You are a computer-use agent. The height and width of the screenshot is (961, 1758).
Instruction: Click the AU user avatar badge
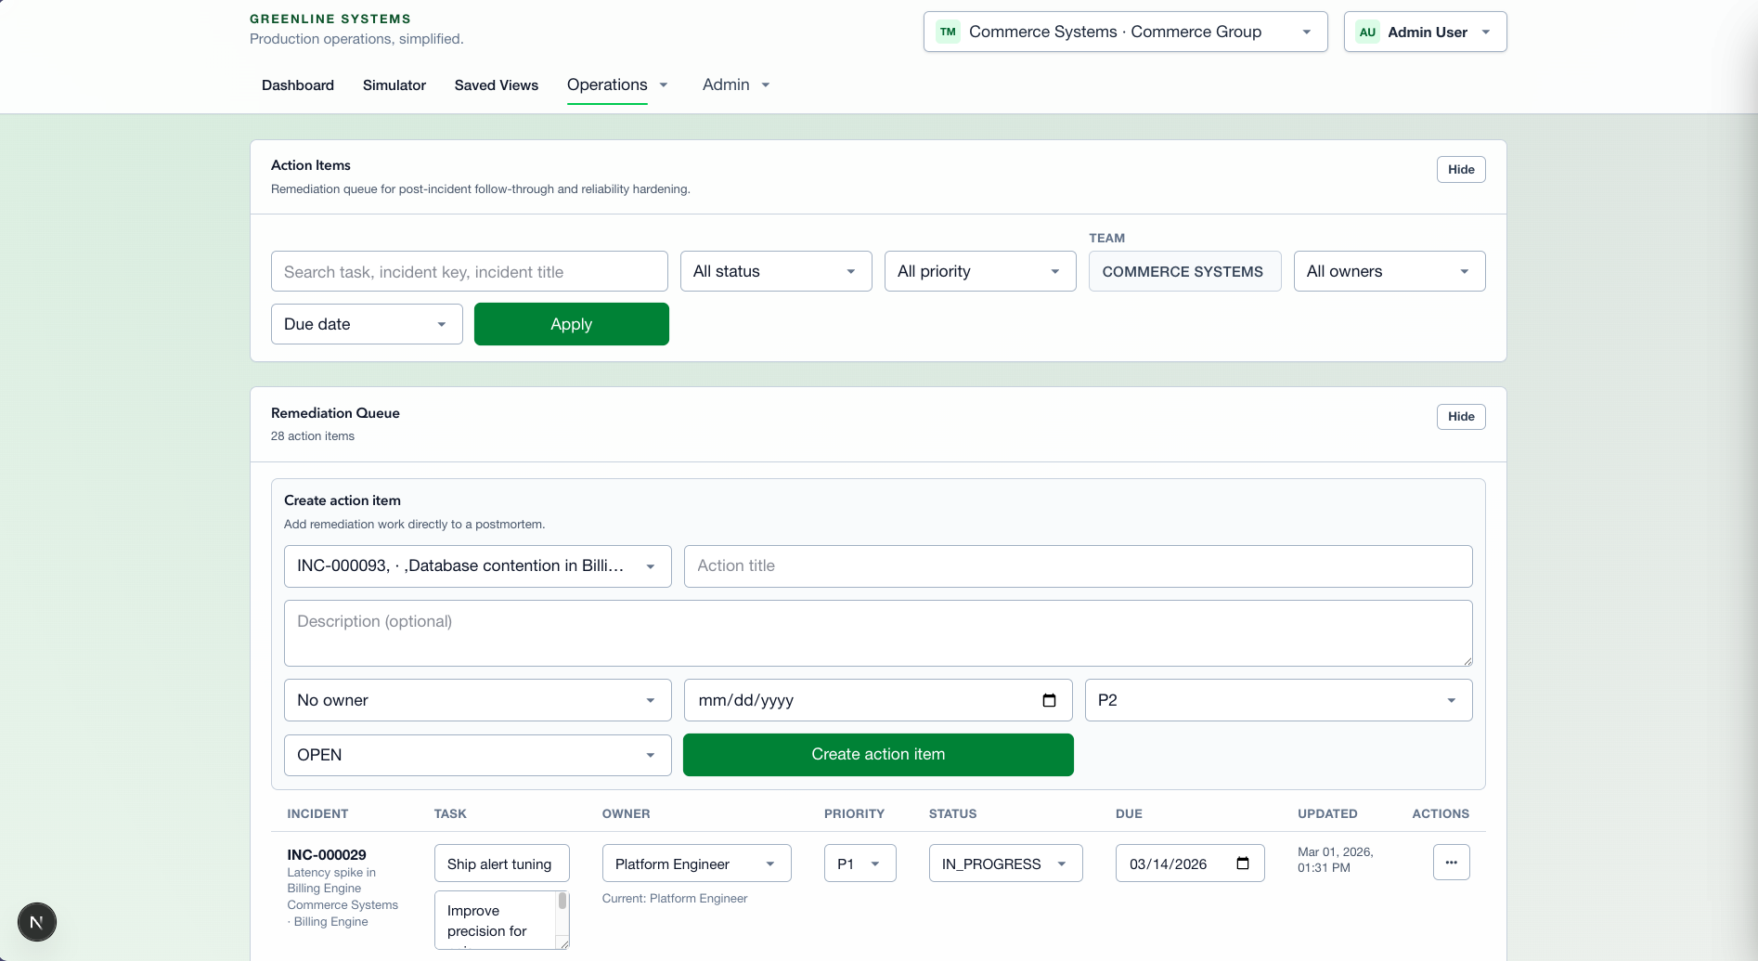point(1367,32)
